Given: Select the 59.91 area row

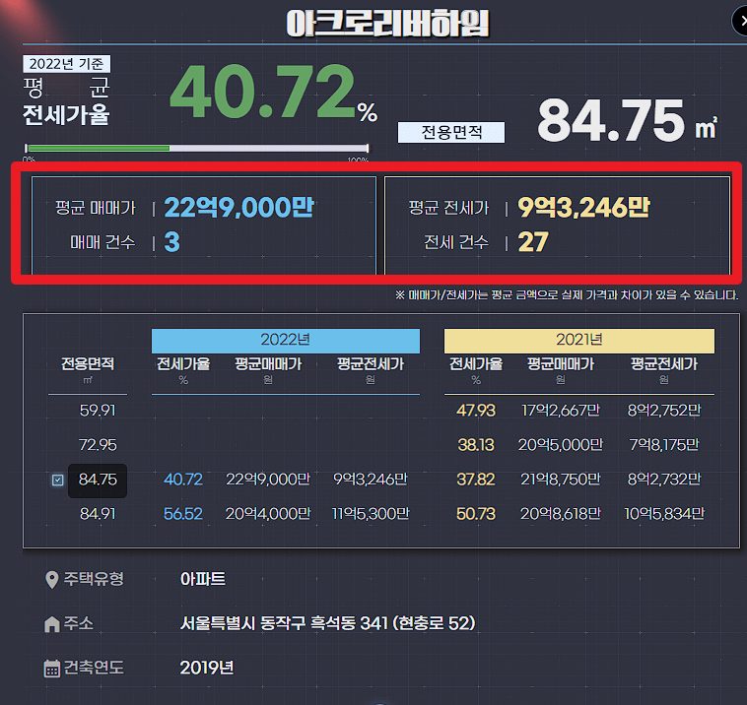Looking at the screenshot, I should (98, 411).
